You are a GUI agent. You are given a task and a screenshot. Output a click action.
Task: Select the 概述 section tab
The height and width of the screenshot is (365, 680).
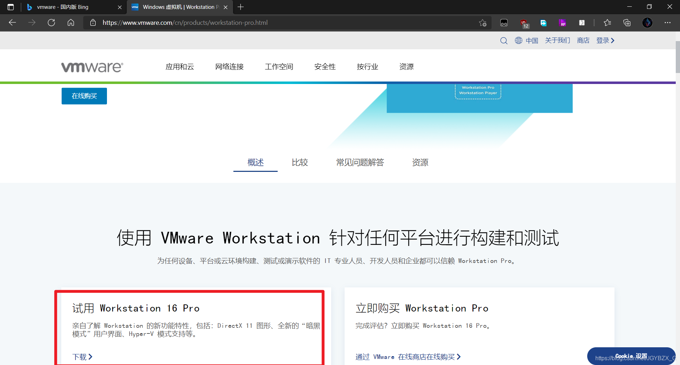[255, 162]
